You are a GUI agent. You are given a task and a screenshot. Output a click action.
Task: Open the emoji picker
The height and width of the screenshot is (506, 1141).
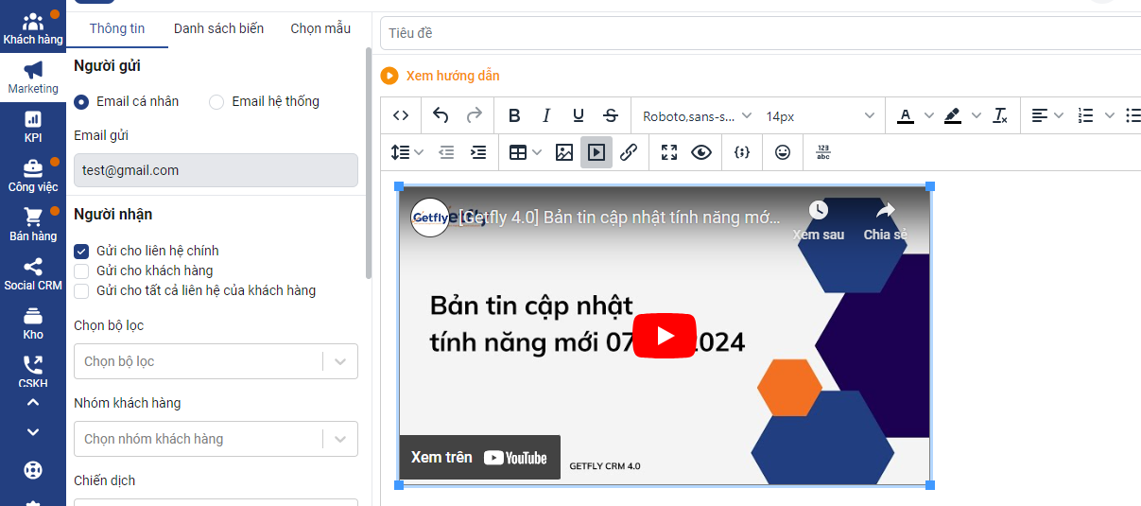coord(783,152)
